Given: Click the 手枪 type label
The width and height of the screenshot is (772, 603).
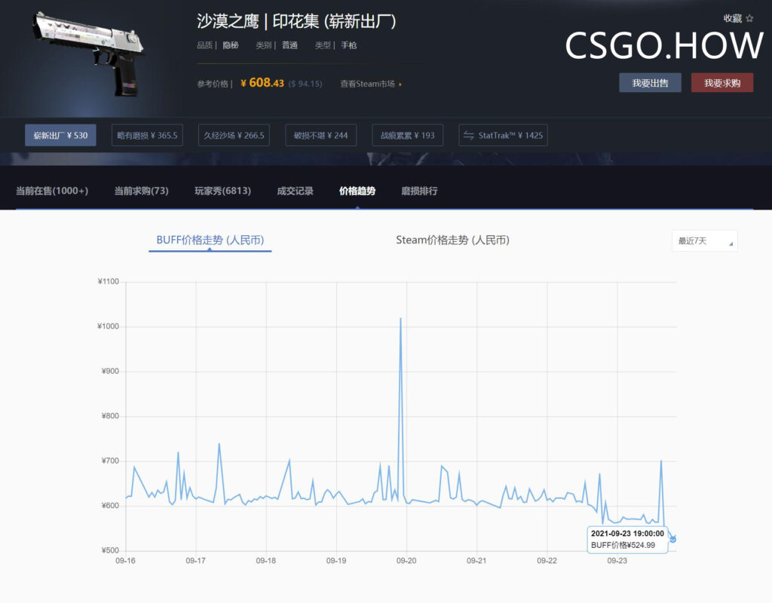Looking at the screenshot, I should 348,45.
